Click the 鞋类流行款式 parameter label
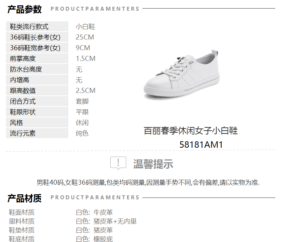This screenshot has width=281, height=242. (29, 27)
